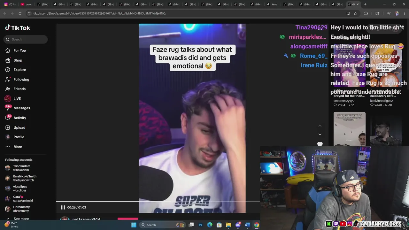Open the Johnny ex cameraman video thumbnail
The width and height of the screenshot is (409, 230).
coord(349,129)
